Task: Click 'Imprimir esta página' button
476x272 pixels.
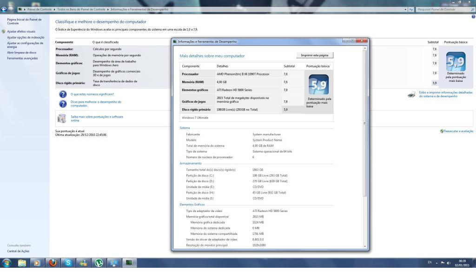Action: pos(315,55)
